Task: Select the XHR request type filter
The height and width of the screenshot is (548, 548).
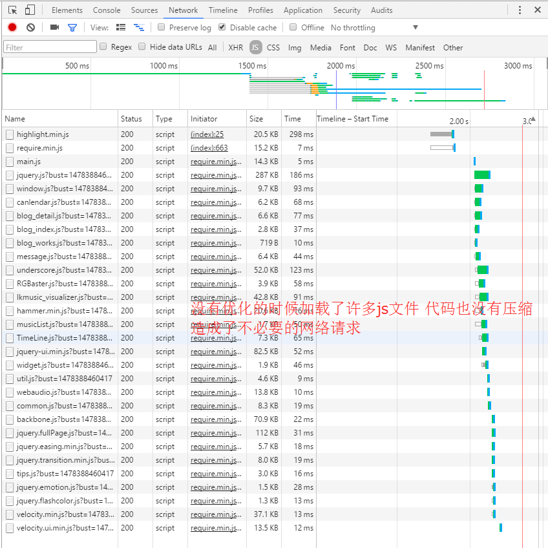Action: pos(235,47)
